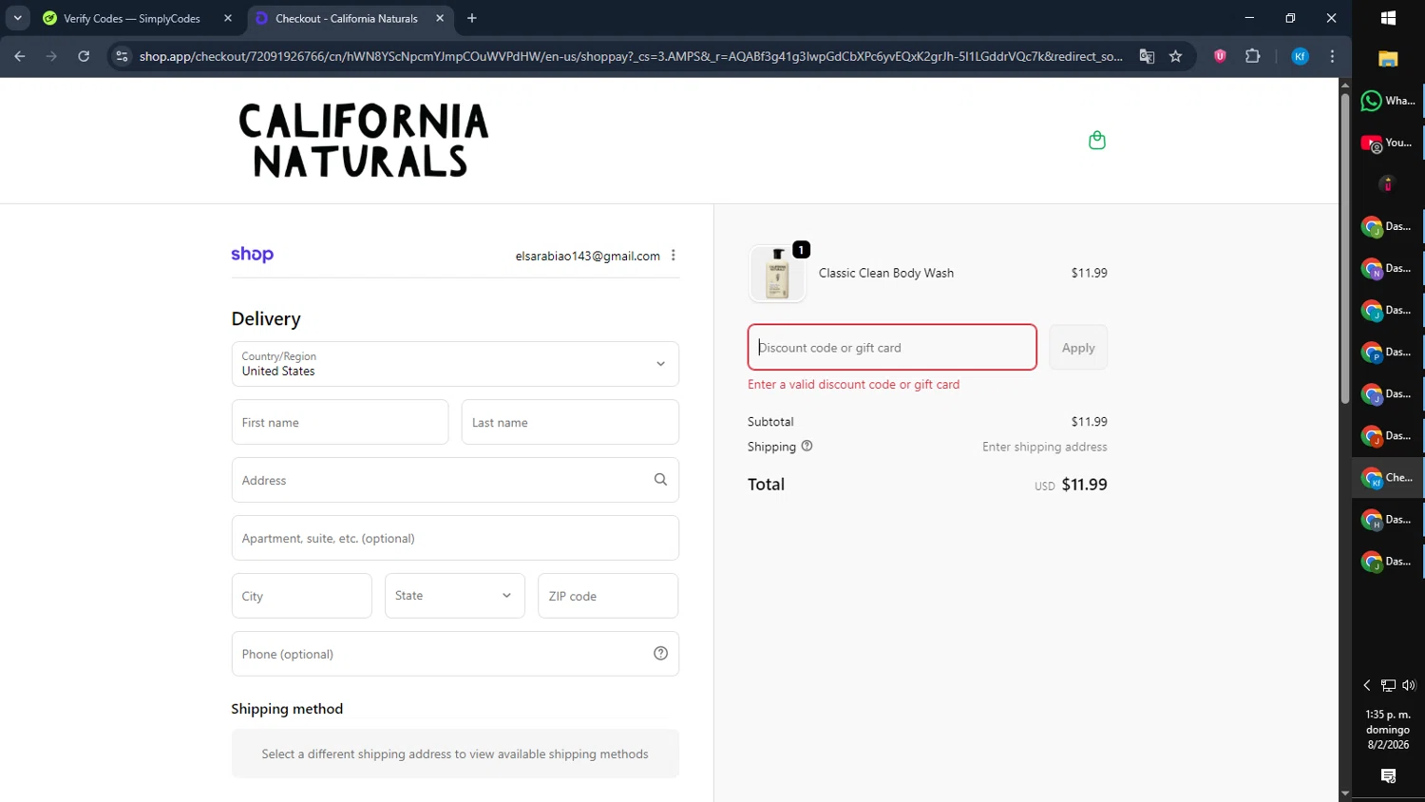
Task: Open WhatsApp from the taskbar
Action: [1388, 101]
